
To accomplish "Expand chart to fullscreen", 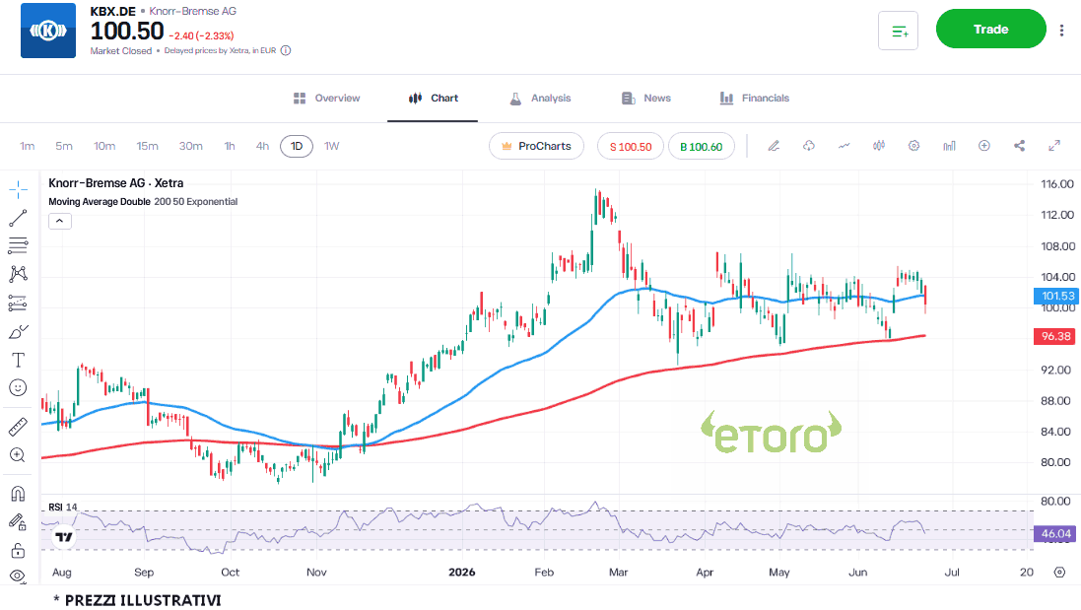I will 1054,146.
